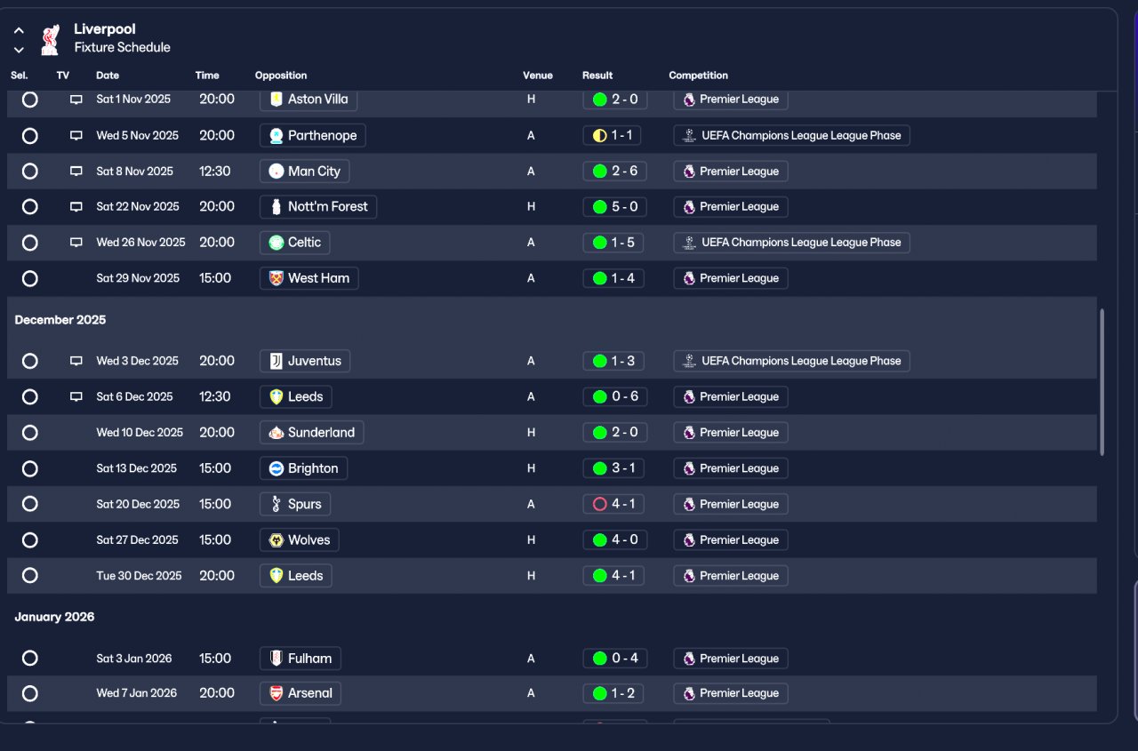The height and width of the screenshot is (751, 1138).
Task: Click the fixture list vertical scrollbar
Action: tap(1102, 382)
